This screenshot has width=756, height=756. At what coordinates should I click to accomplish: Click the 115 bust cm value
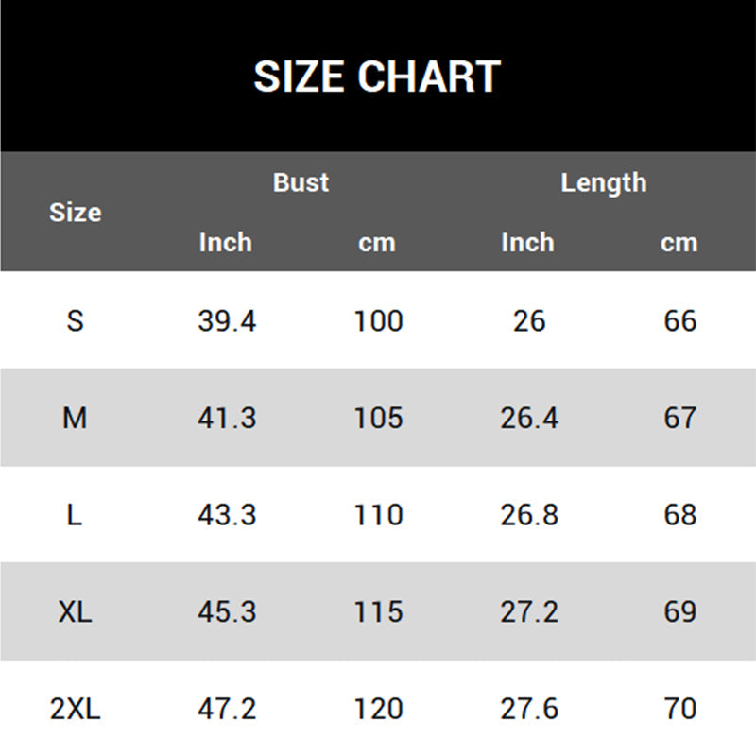(x=378, y=611)
